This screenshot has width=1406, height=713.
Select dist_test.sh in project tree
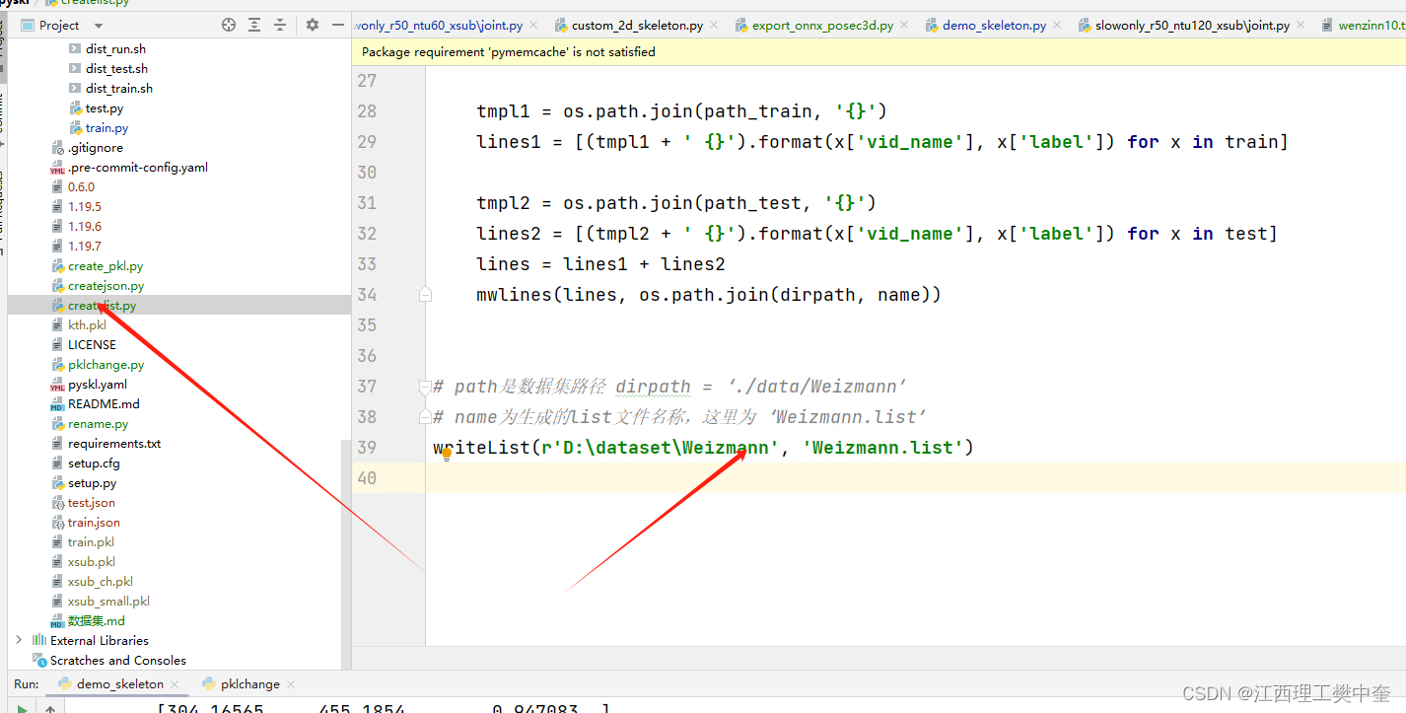(x=116, y=69)
